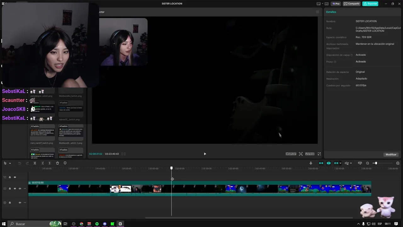Click the Pro upgrade button
This screenshot has height=227, width=403.
click(336, 4)
